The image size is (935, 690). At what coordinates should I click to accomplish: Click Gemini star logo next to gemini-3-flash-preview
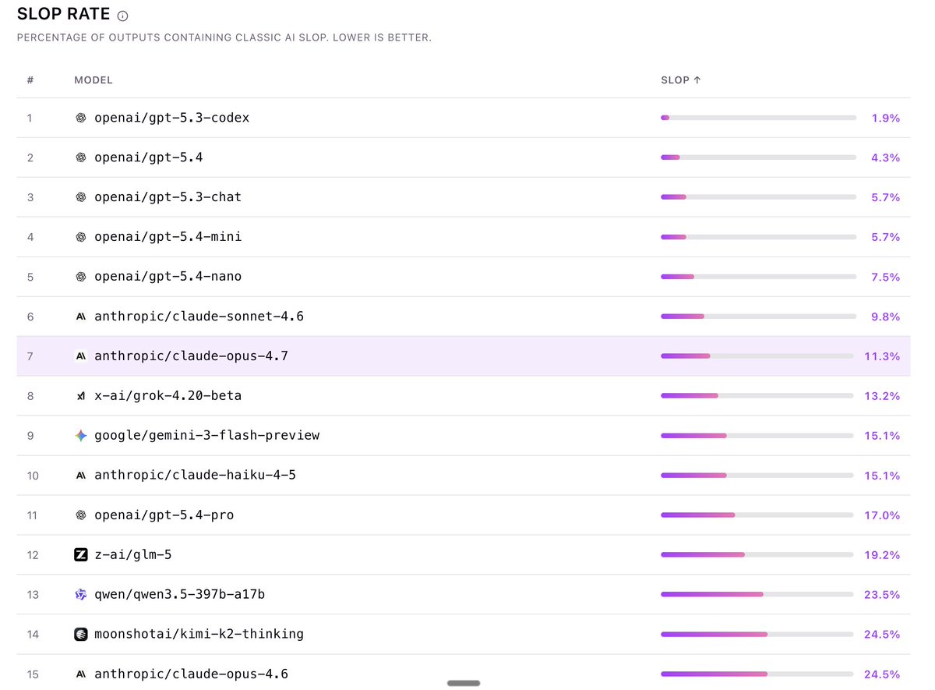coord(81,436)
